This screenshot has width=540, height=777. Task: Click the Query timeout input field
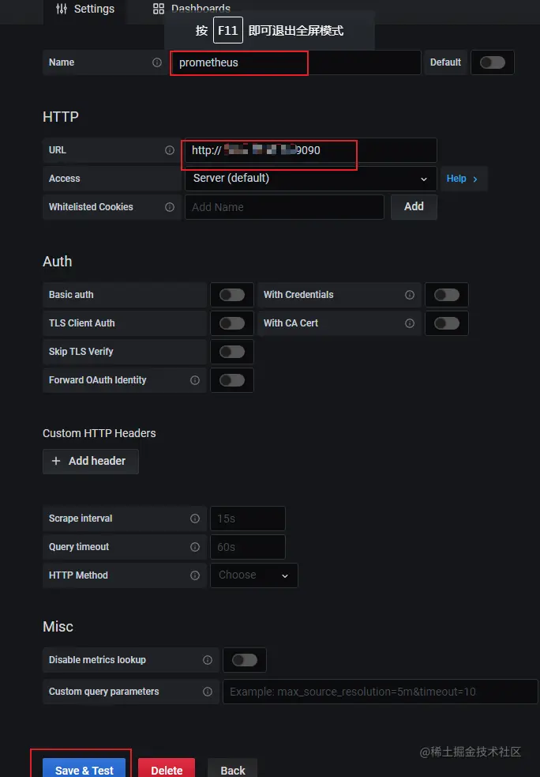coord(248,546)
